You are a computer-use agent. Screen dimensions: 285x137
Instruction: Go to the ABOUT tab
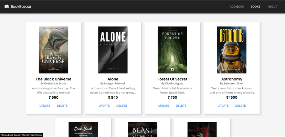coord(272,7)
